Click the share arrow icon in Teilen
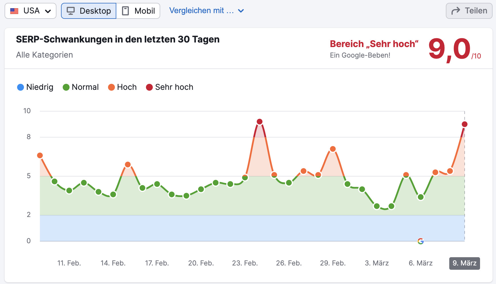The height and width of the screenshot is (284, 496). [x=455, y=11]
